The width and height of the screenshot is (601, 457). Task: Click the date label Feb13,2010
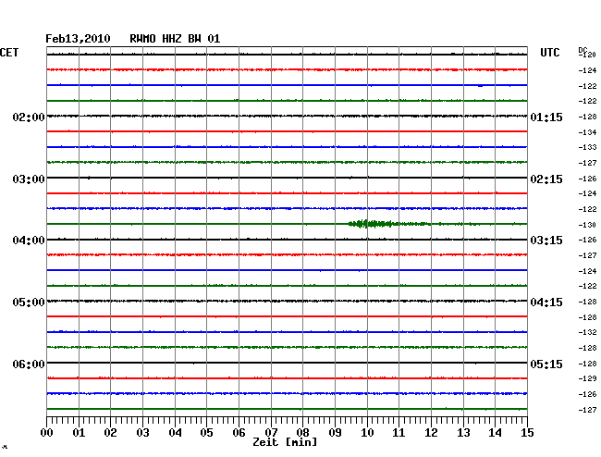pyautogui.click(x=78, y=39)
